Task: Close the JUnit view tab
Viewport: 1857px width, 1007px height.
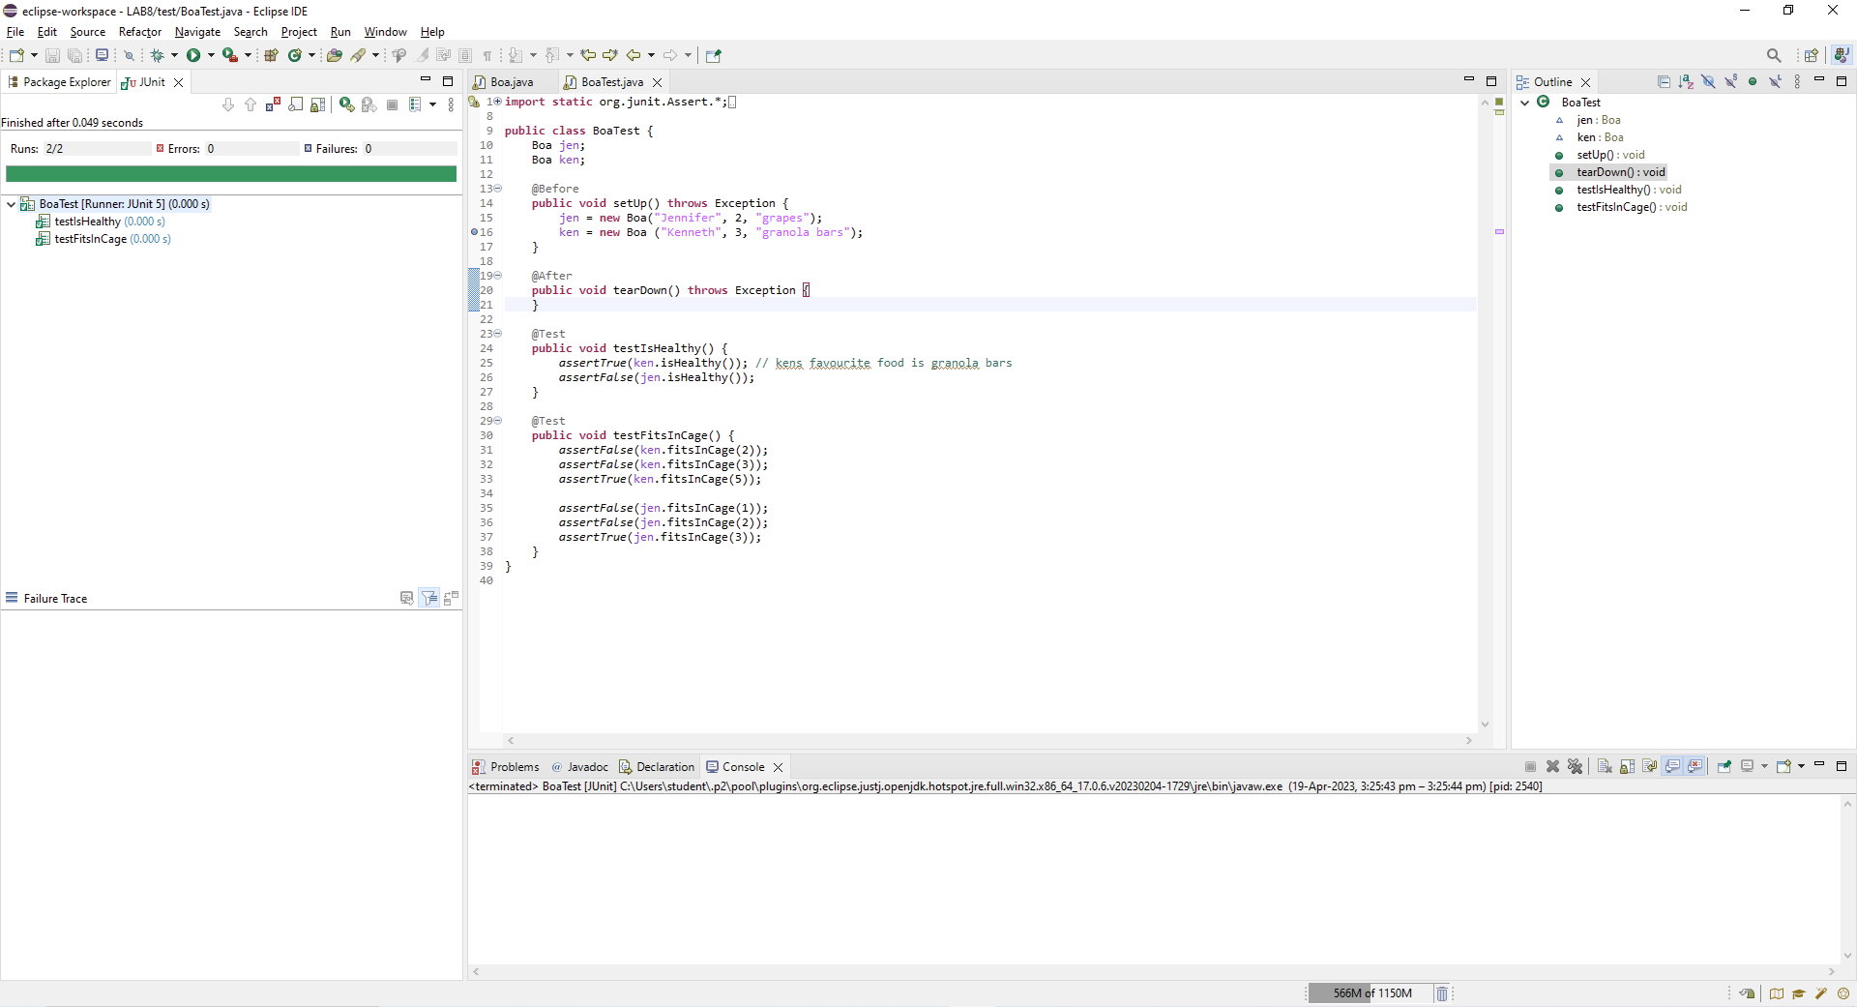Action: 178,82
